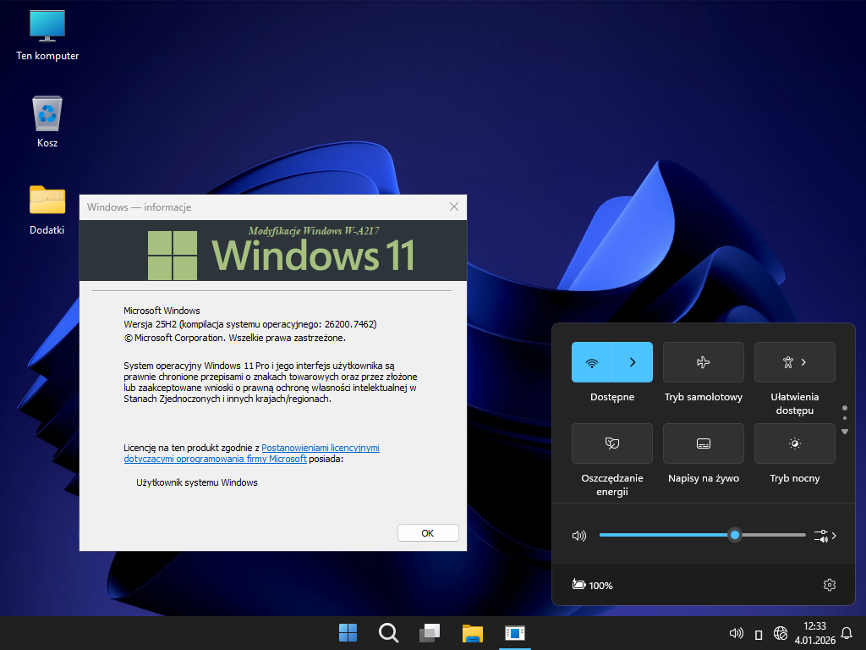This screenshot has height=650, width=866.
Task: Turn on Tryb nocny night light
Action: [794, 443]
